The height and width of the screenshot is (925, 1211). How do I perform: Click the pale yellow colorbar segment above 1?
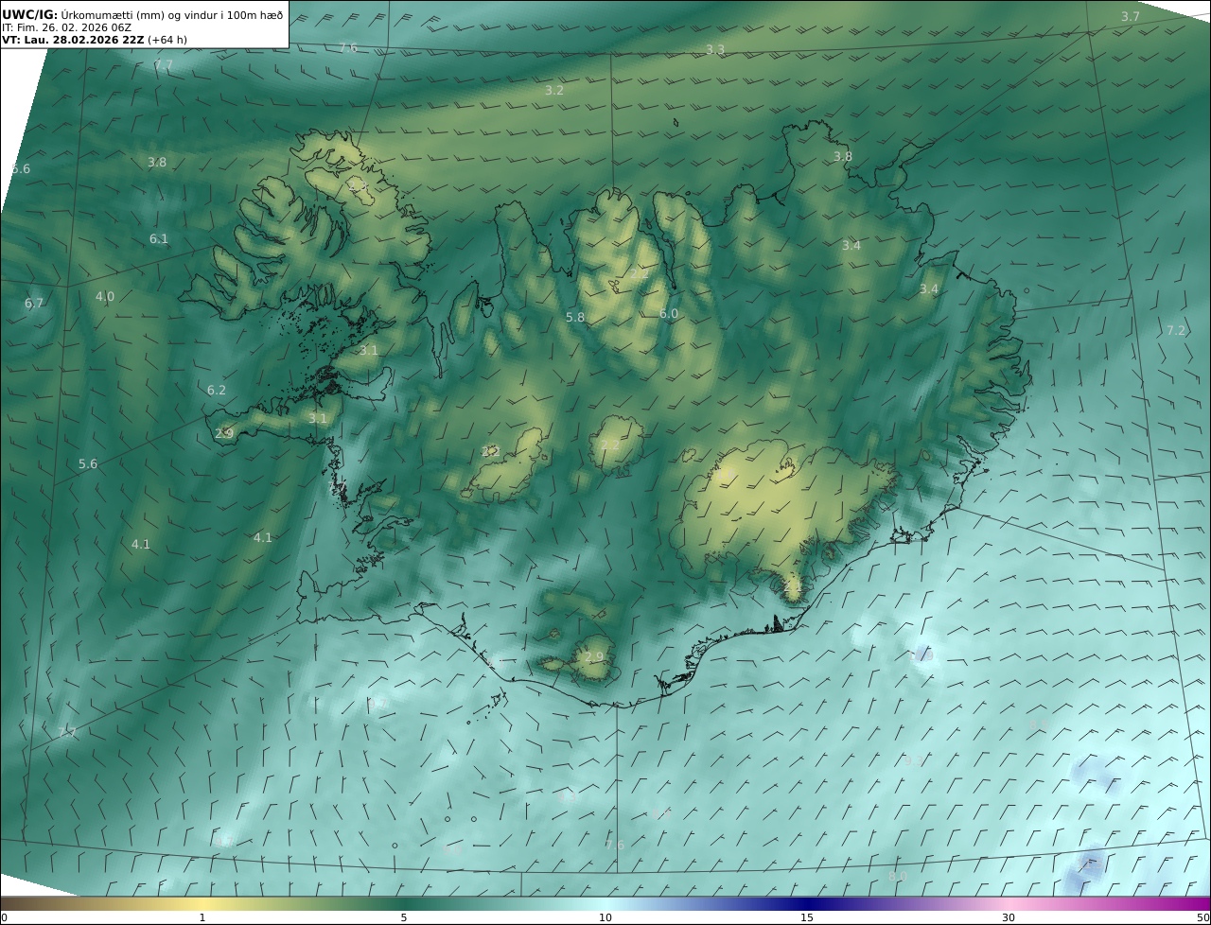click(x=202, y=903)
